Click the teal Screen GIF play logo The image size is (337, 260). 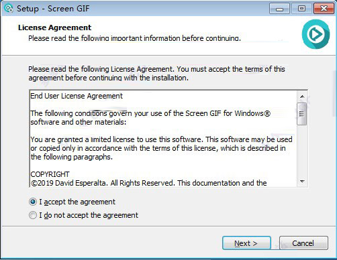316,34
